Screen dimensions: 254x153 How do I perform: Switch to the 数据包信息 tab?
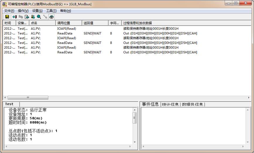193,104
